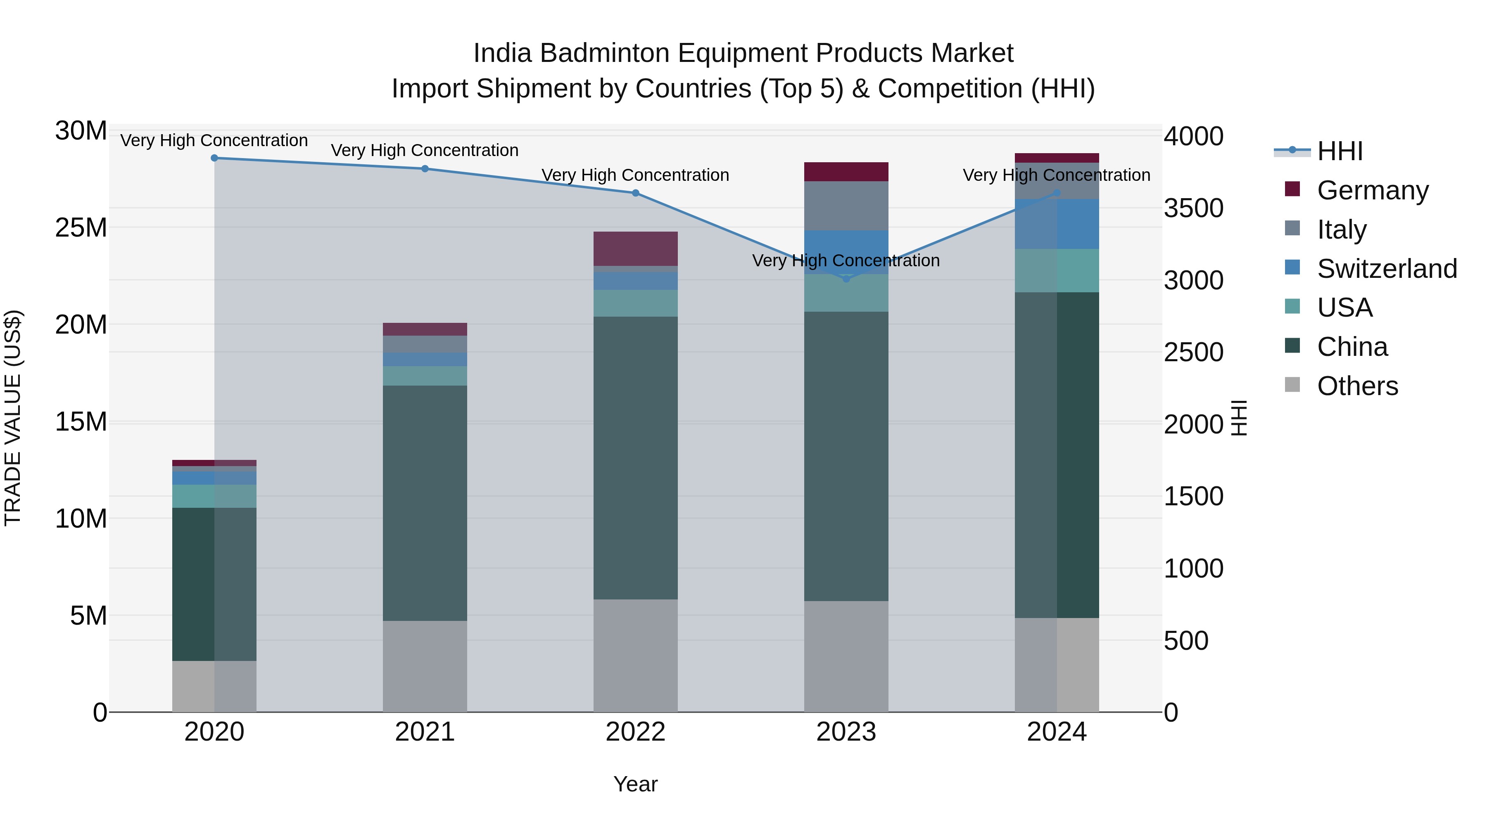Toggle the USA legend entry
The height and width of the screenshot is (836, 1487).
(1329, 308)
